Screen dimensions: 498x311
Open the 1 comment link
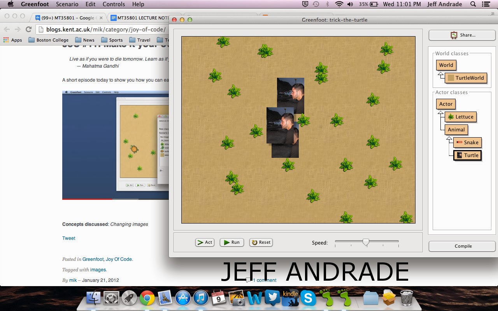(265, 280)
